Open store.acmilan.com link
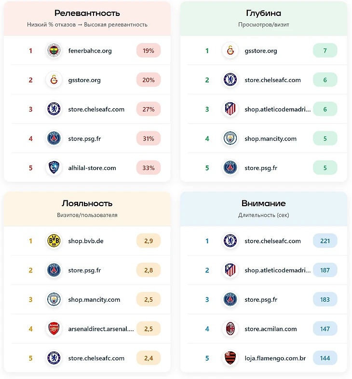The width and height of the screenshot is (352, 379). tap(271, 329)
